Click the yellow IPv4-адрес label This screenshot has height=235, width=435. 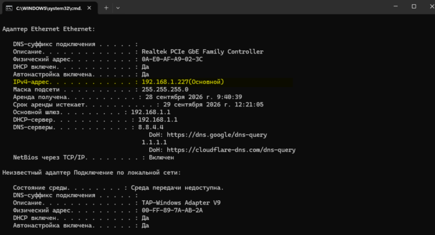coord(31,82)
